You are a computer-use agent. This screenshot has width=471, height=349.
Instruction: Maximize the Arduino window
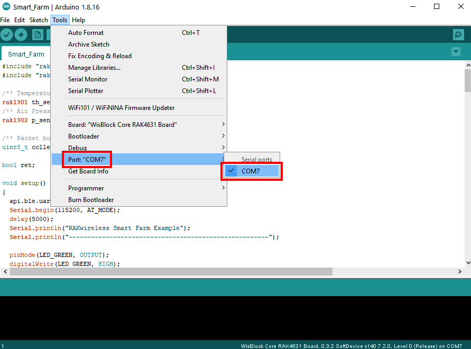[x=437, y=7]
